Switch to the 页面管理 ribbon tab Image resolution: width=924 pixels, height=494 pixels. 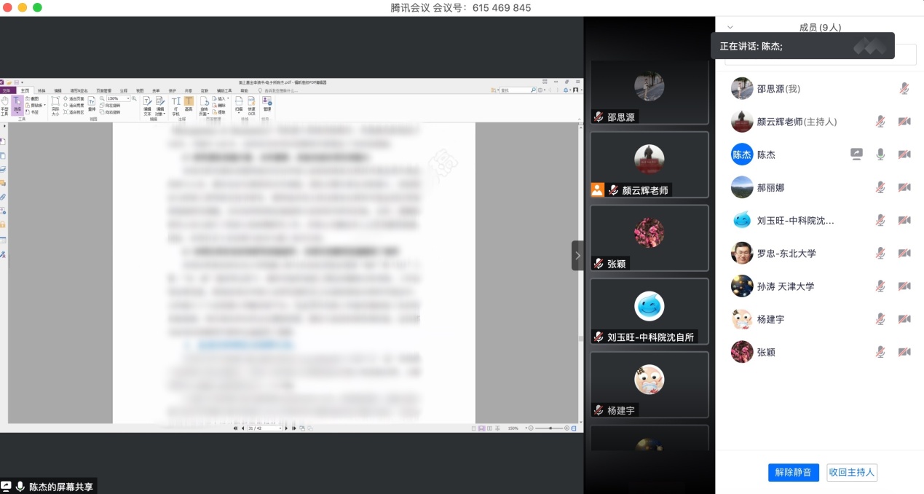(100, 91)
